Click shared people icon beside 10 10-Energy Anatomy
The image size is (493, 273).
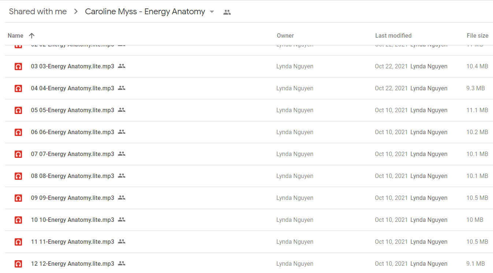coord(122,220)
